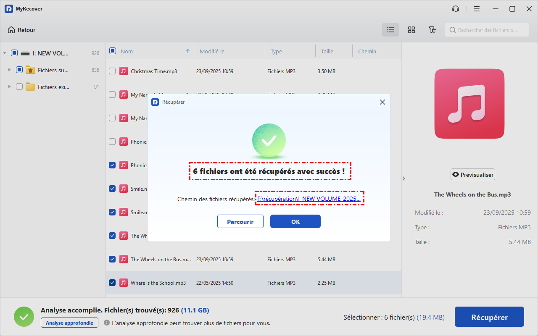Click the headset support icon
The image size is (538, 336).
coord(456,9)
